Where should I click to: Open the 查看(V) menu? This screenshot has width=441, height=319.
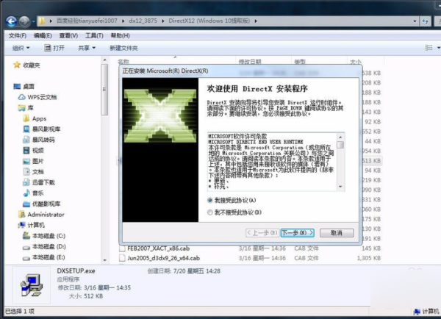(68, 35)
